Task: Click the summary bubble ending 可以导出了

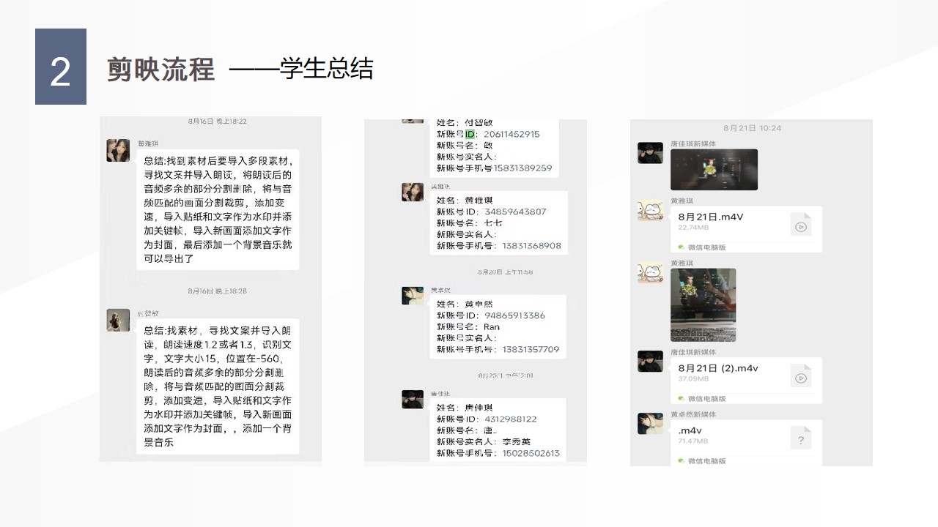Action: [x=218, y=210]
